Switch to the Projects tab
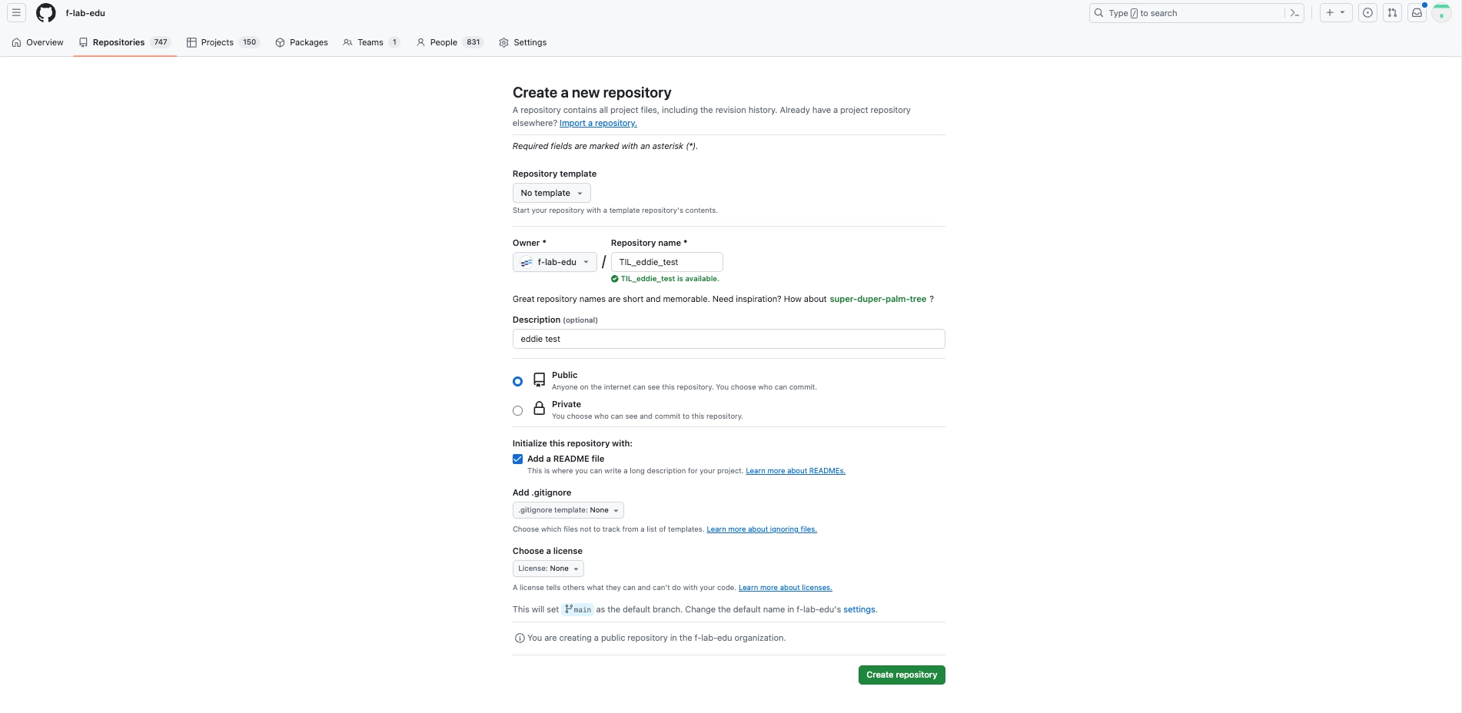This screenshot has width=1462, height=713. point(222,42)
